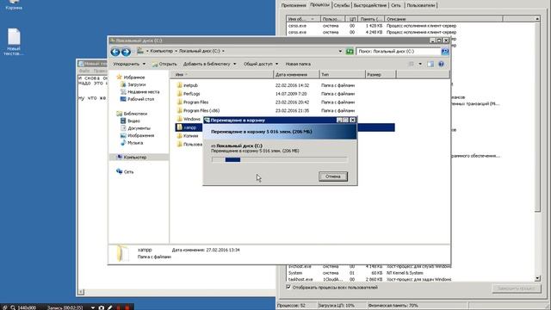Go forward in Explorer navigation
Image resolution: width=551 pixels, height=310 pixels.
point(126,52)
